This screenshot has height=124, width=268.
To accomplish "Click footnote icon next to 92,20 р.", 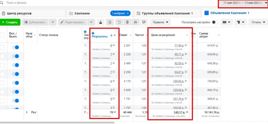I will pos(186,63).
